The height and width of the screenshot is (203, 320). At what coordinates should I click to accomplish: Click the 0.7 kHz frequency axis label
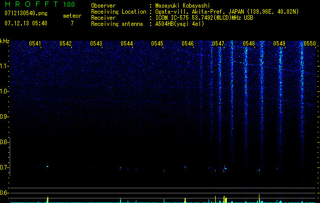pos(4,167)
